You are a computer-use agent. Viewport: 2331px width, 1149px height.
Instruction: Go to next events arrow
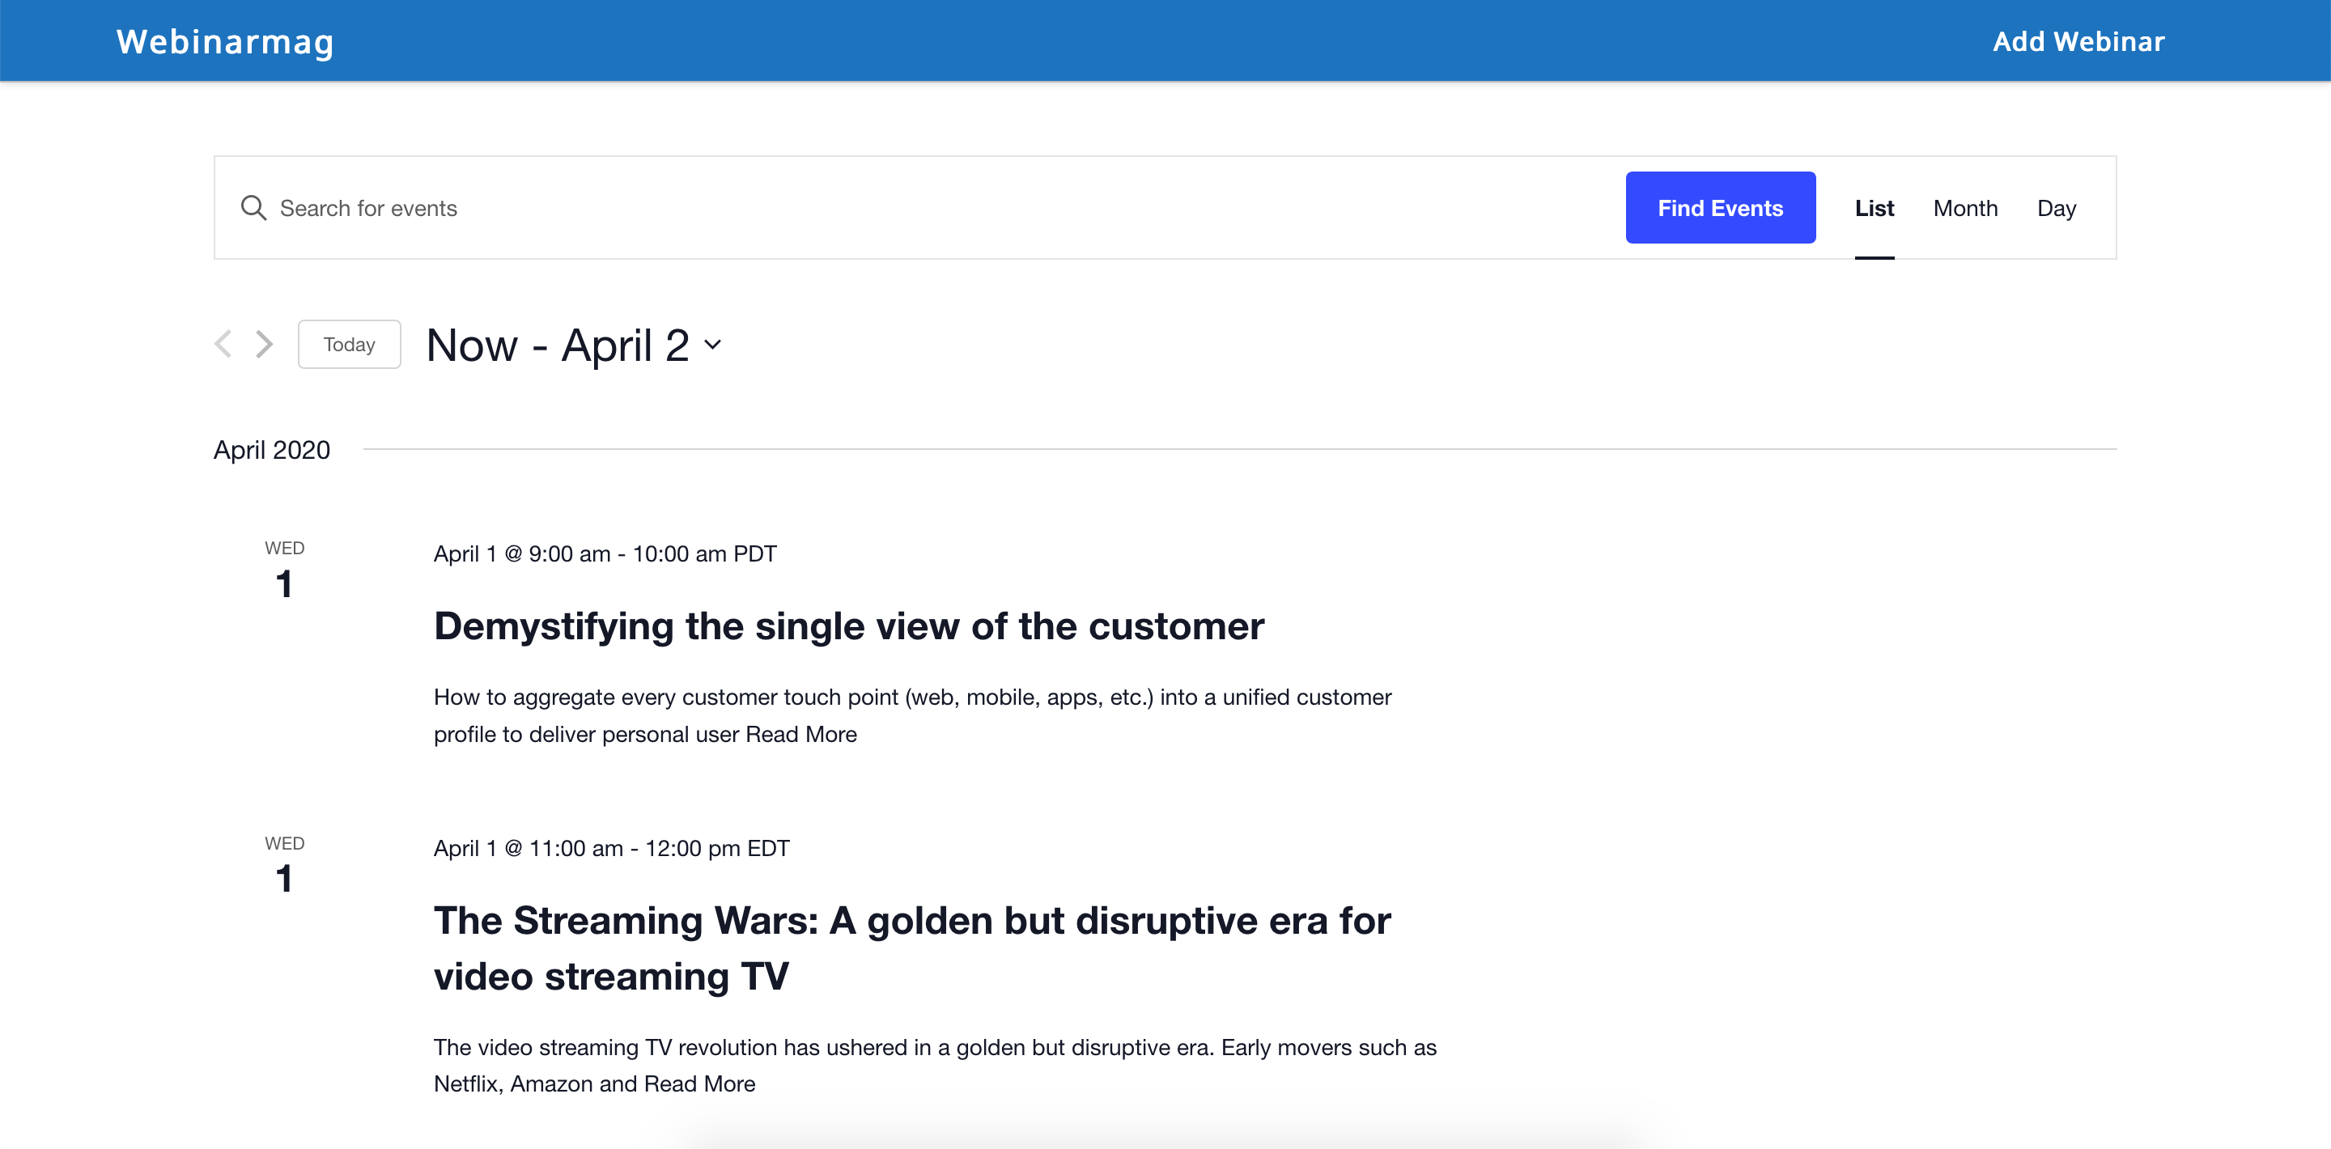tap(264, 344)
